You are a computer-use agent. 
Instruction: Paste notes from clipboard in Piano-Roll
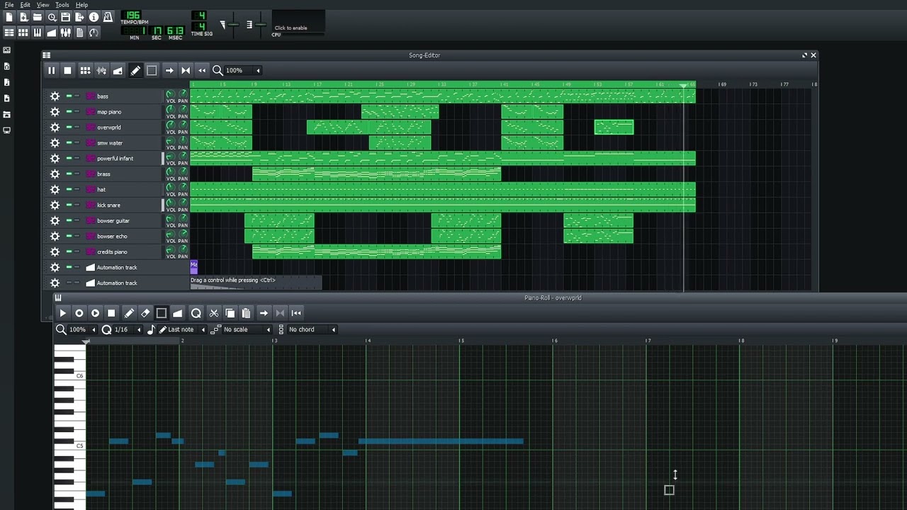246,313
